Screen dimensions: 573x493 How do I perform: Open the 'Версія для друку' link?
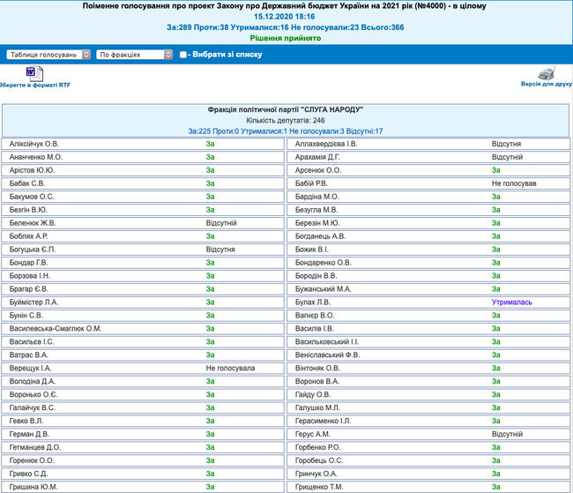[x=547, y=85]
